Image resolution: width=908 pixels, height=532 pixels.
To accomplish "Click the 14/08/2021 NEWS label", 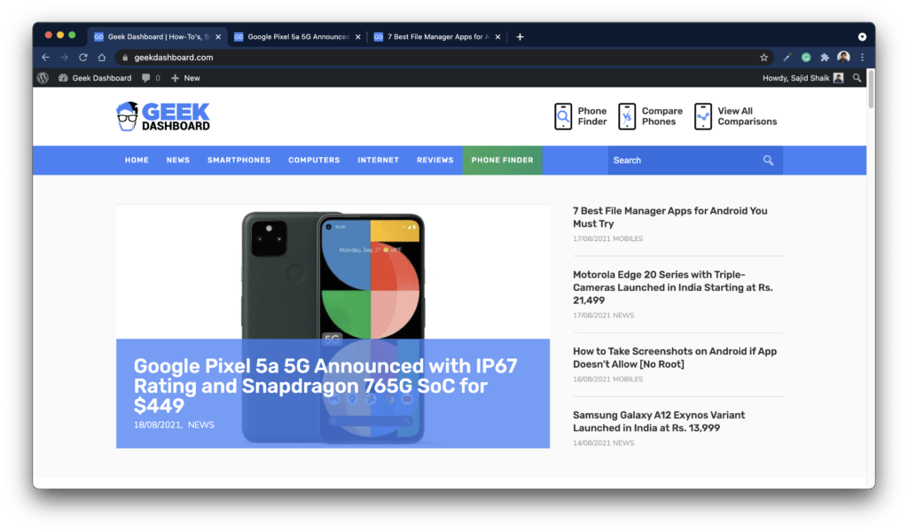I will [x=603, y=442].
